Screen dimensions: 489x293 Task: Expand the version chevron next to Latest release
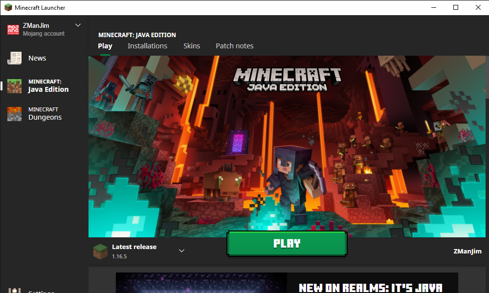pos(181,251)
